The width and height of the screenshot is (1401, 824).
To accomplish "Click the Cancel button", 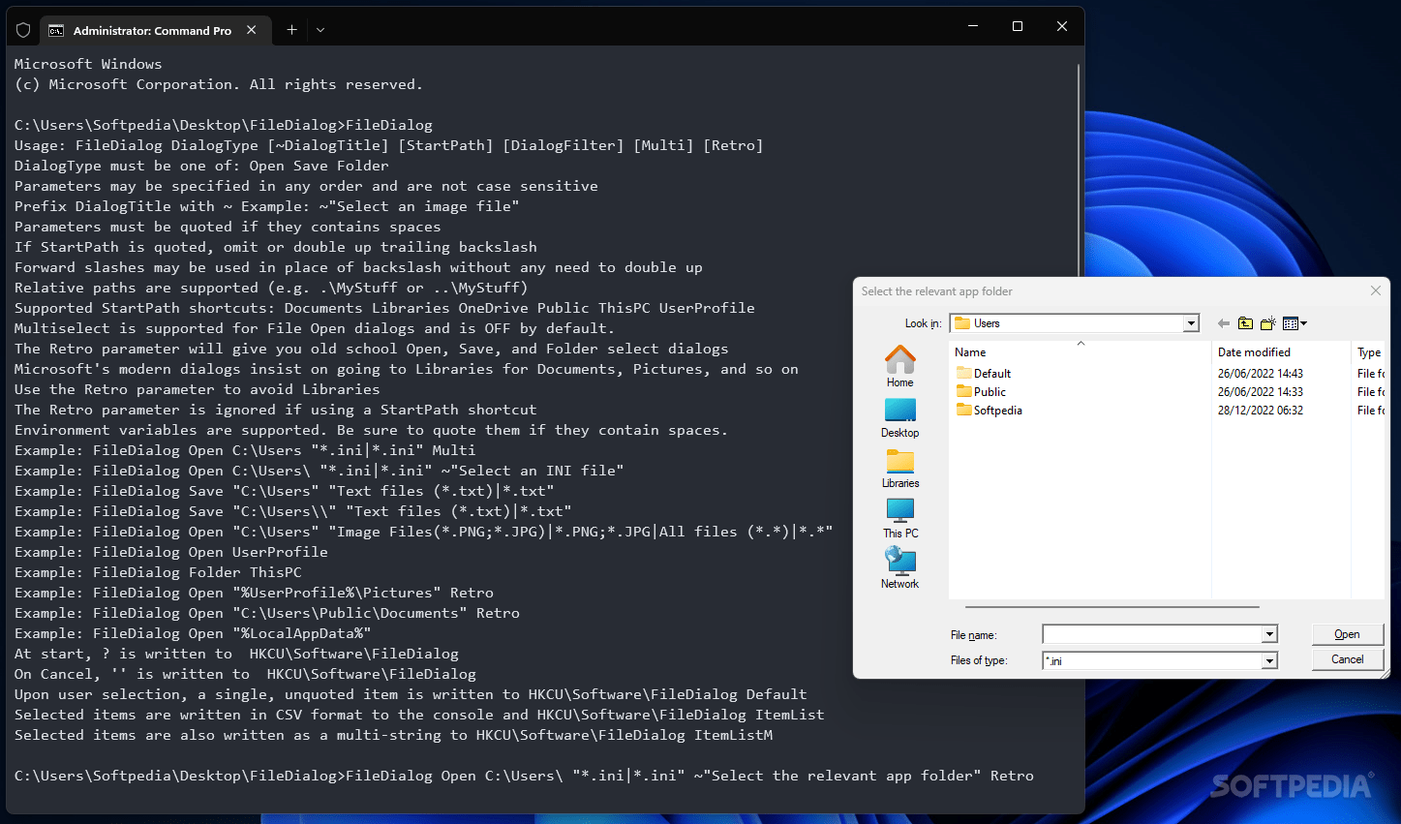I will click(x=1347, y=659).
